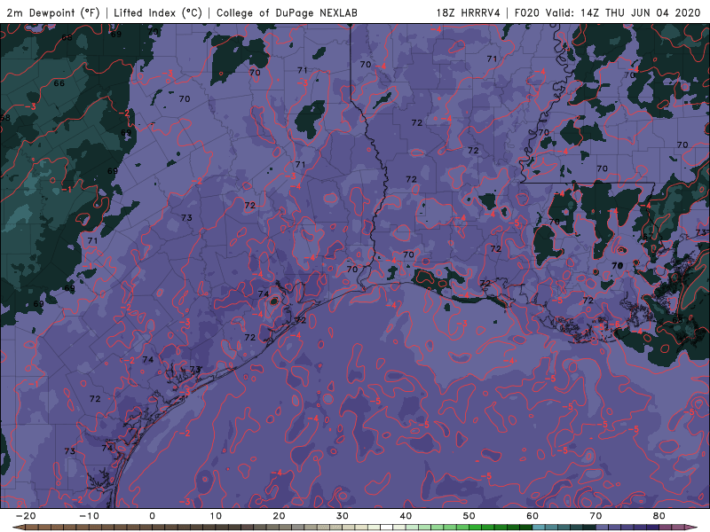Click the 20 label on the color scale
The height and width of the screenshot is (532, 710).
pos(279,516)
